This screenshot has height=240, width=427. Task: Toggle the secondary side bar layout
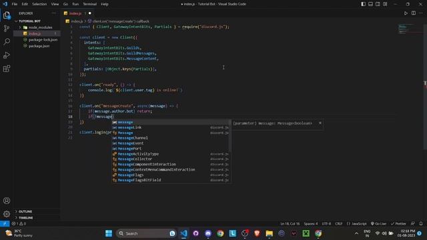[x=378, y=4]
